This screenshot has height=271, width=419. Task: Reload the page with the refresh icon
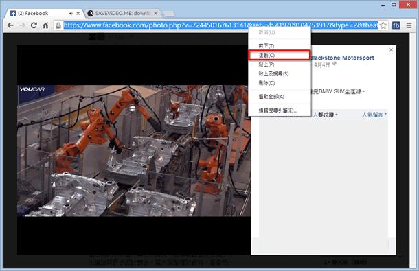tap(34, 25)
